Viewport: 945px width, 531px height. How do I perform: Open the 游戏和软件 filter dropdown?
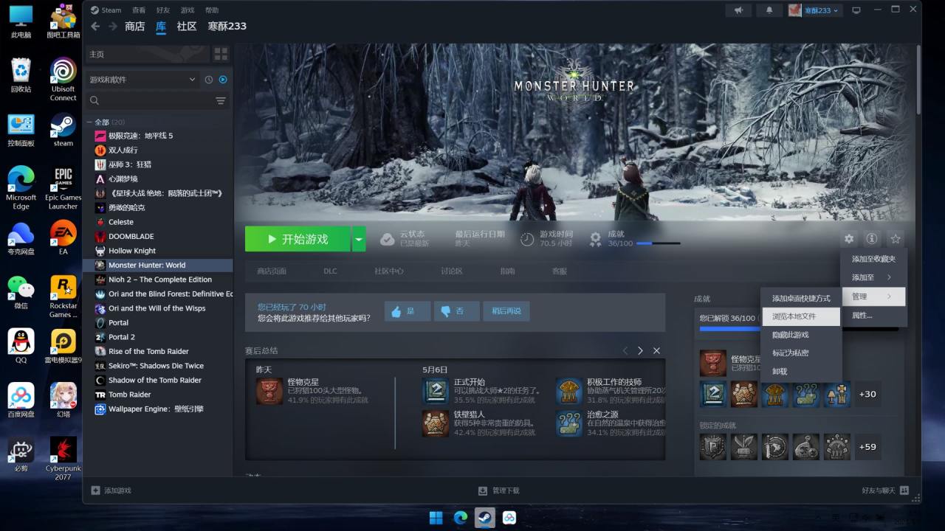pyautogui.click(x=142, y=80)
